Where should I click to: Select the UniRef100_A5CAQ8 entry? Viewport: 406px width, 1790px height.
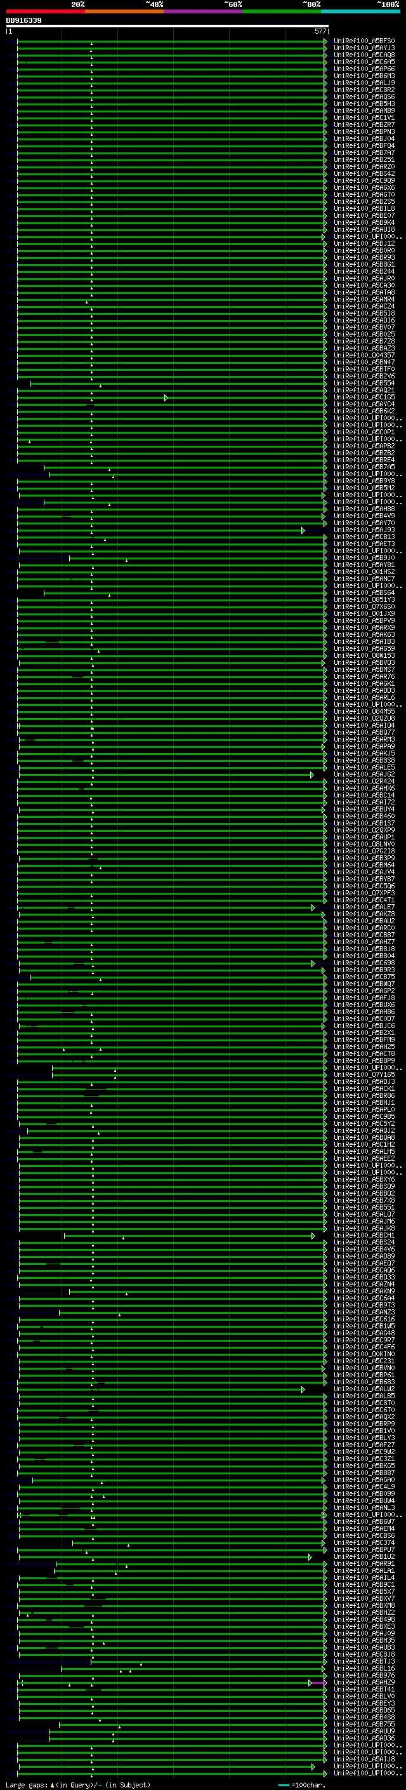[364, 55]
